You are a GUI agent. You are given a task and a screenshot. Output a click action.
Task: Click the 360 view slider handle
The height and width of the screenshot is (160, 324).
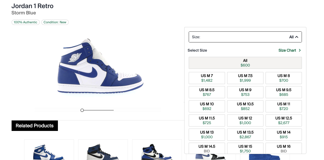(82, 110)
